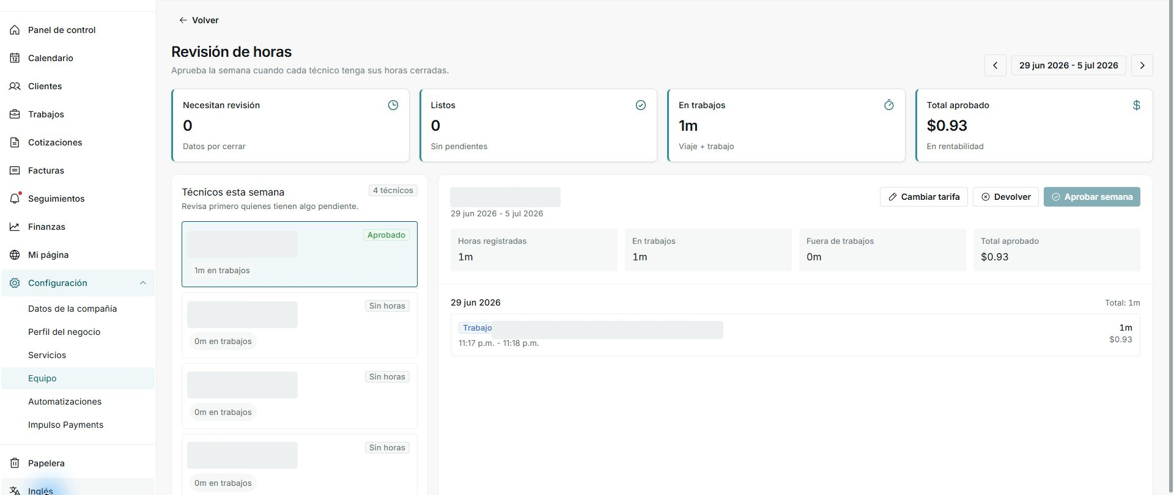
Task: Open Servicios settings
Action: pos(47,355)
